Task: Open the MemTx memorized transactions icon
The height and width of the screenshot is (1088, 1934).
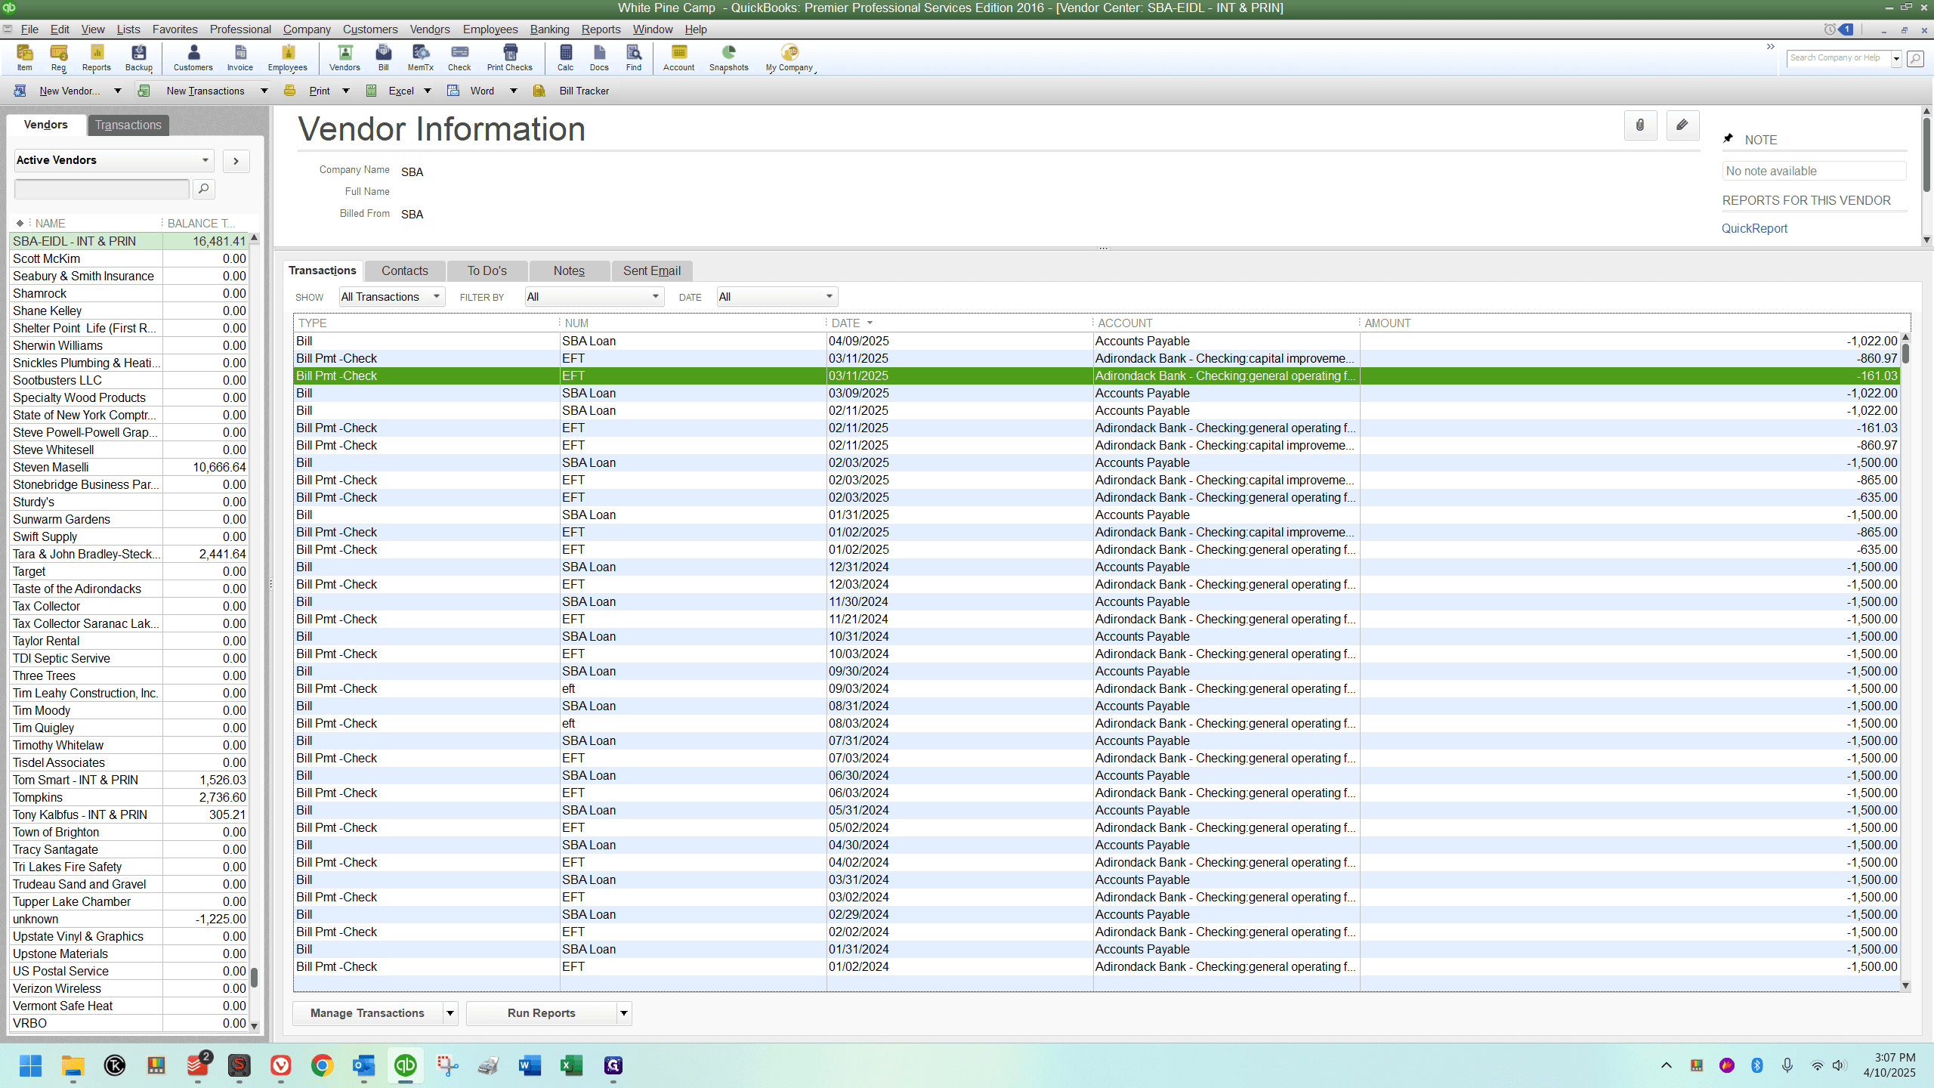Action: tap(421, 57)
